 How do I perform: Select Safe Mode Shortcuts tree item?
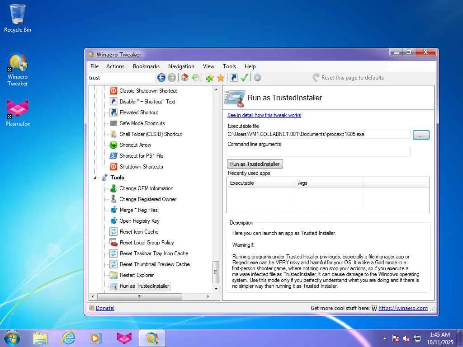pos(142,123)
